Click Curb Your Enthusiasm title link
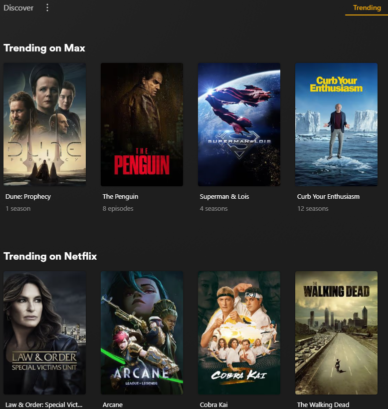Viewport: 388px width, 409px height. pos(328,196)
